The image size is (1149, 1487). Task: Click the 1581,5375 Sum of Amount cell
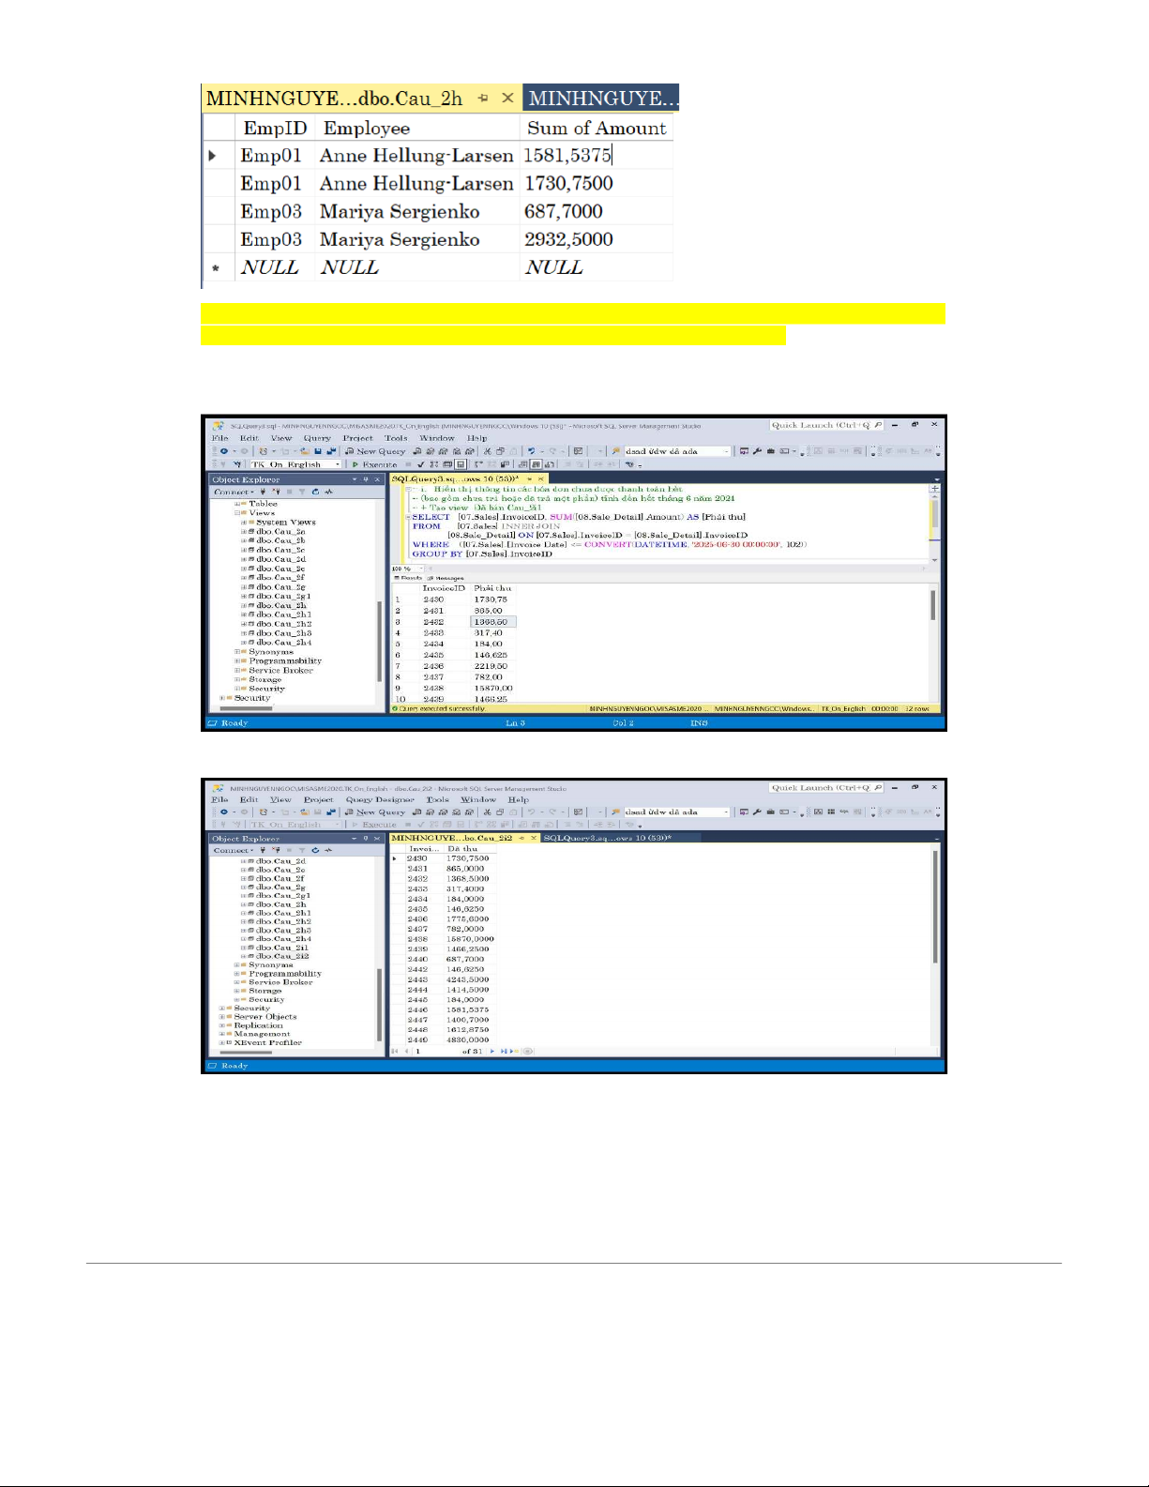567,156
